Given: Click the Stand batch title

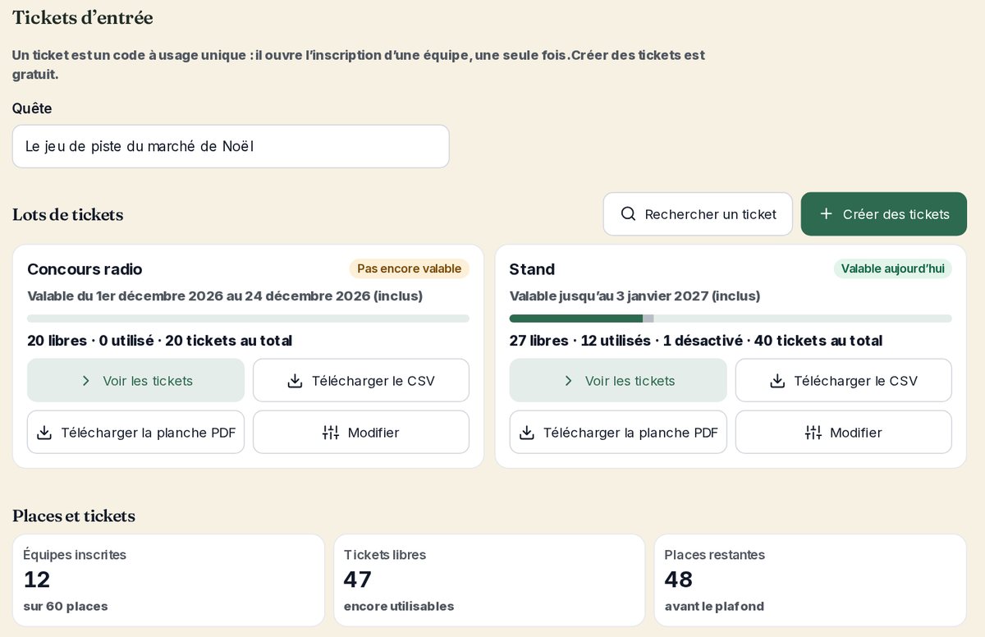Looking at the screenshot, I should tap(532, 269).
